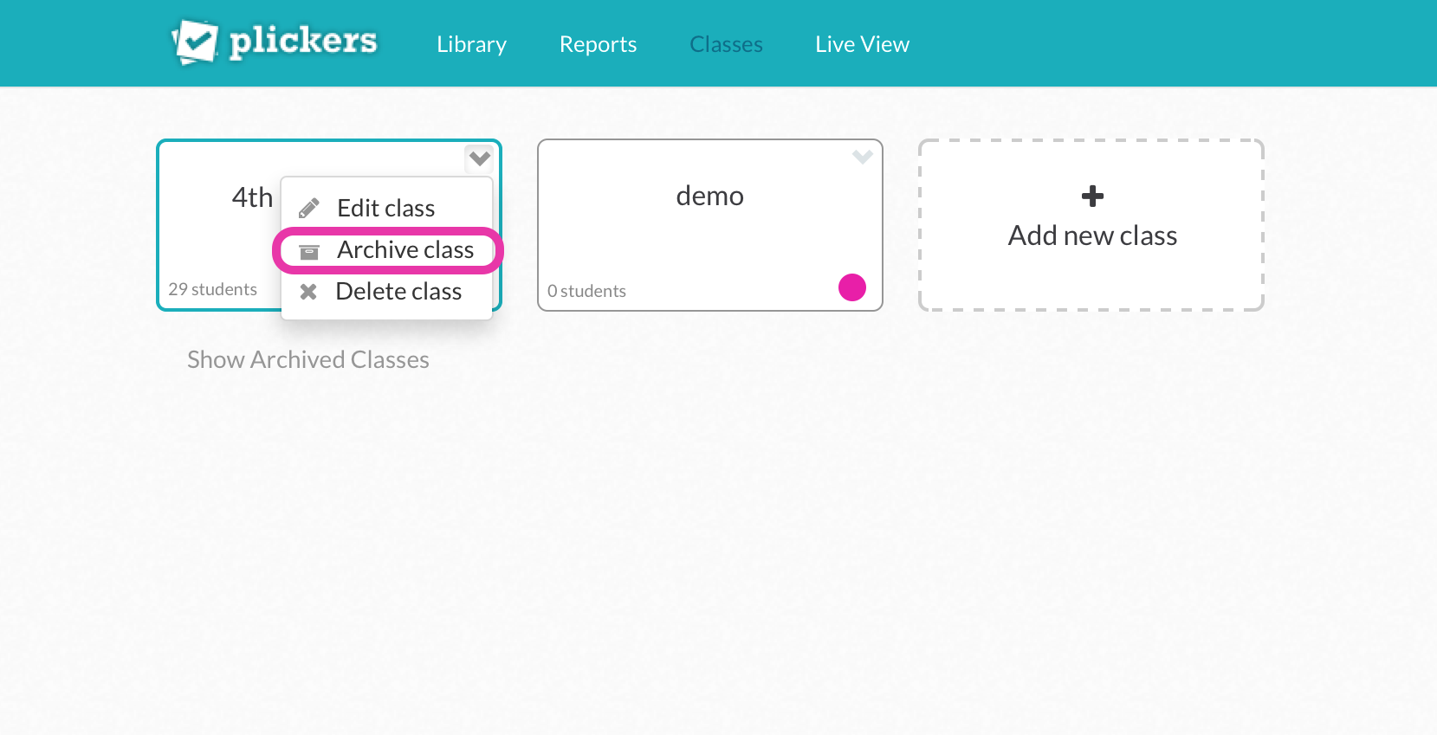Image resolution: width=1437 pixels, height=735 pixels.
Task: Click the Plickers checkmark logo icon
Action: [x=194, y=42]
